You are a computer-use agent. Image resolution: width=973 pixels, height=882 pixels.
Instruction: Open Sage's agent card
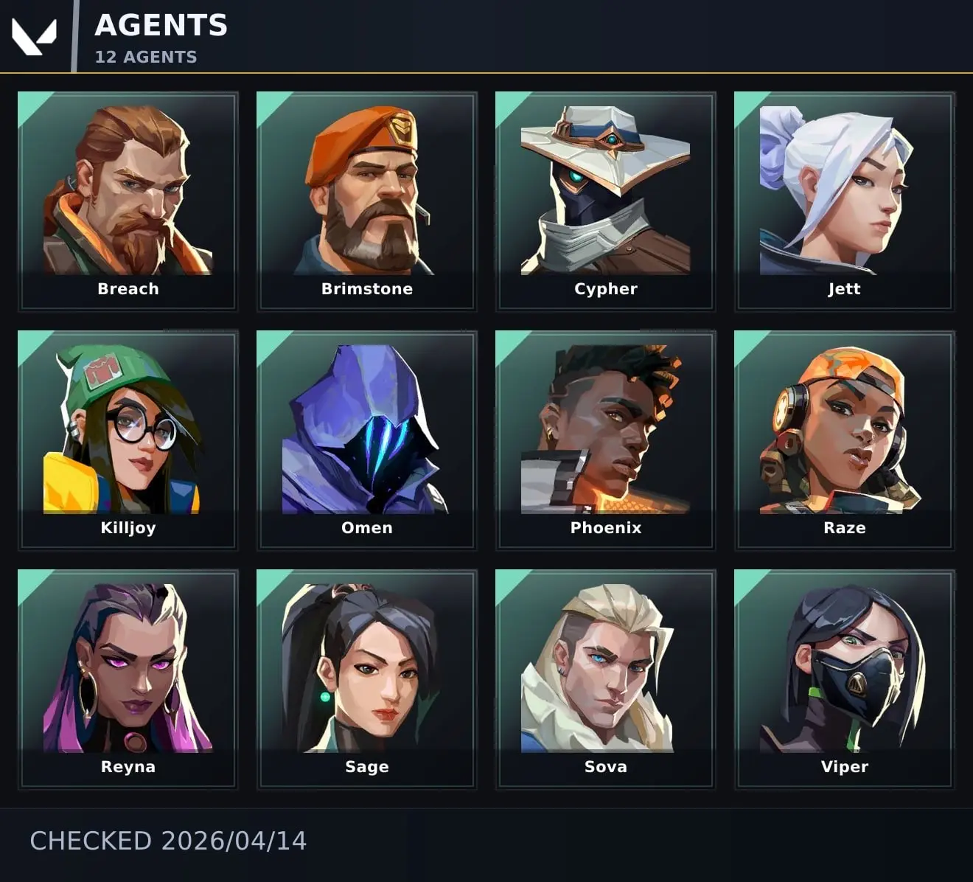click(366, 679)
